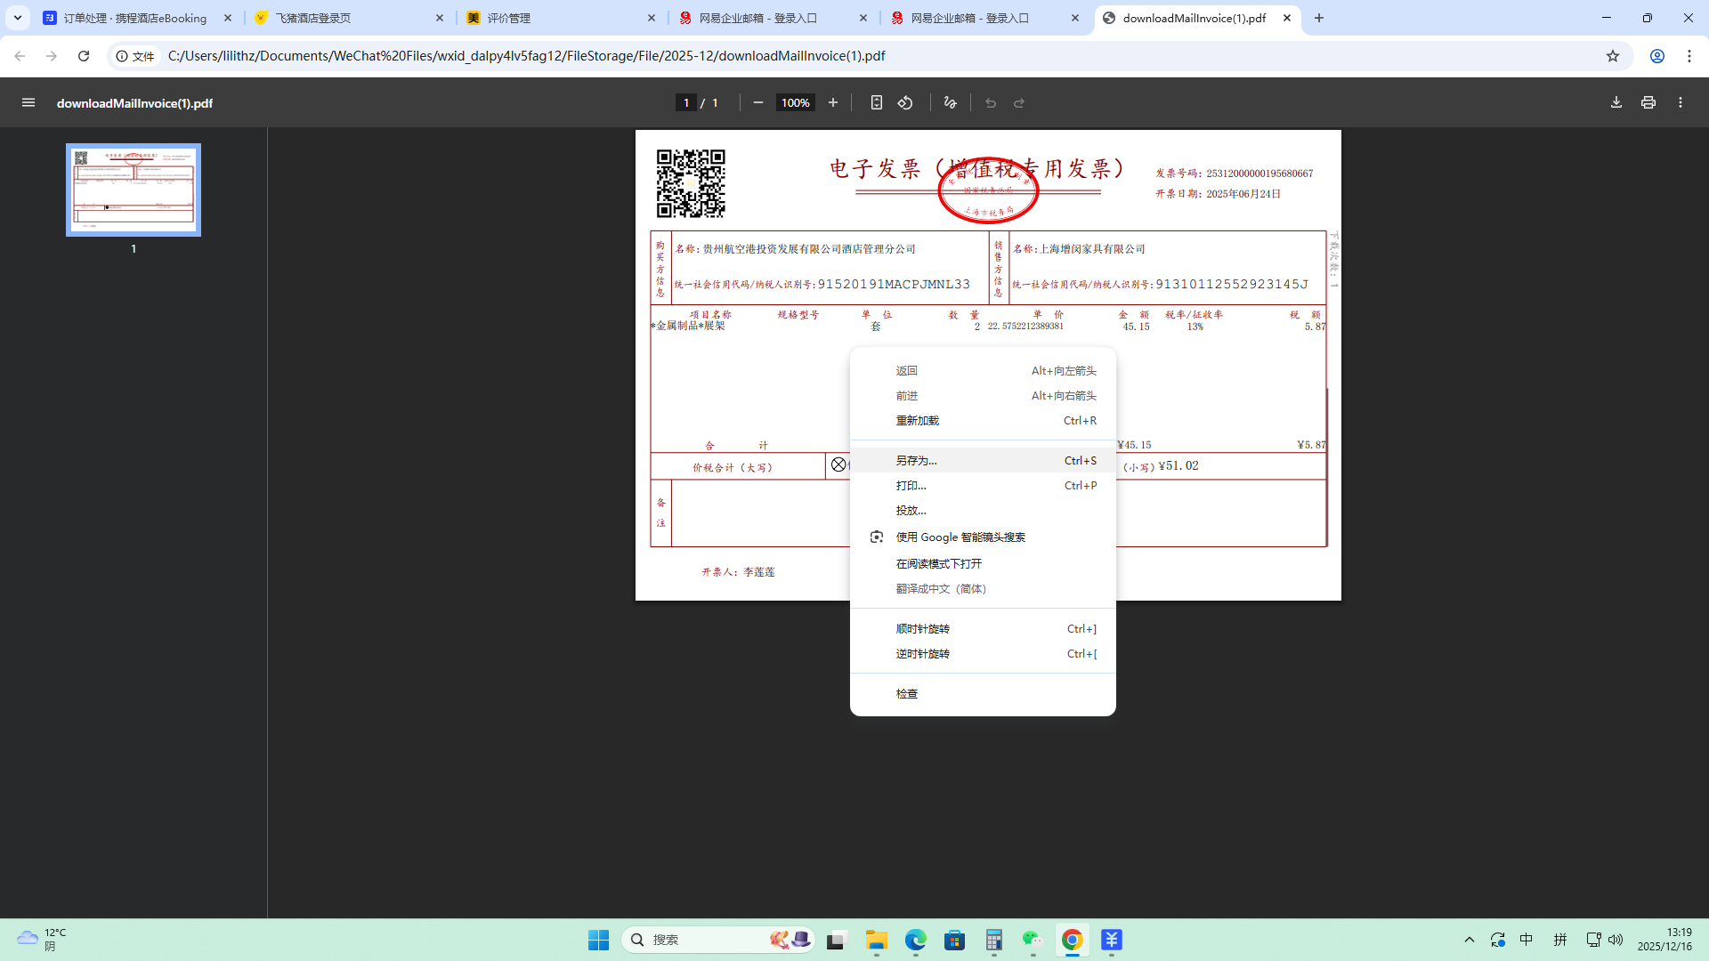
Task: Click the printer icon in the PDF toolbar
Action: pyautogui.click(x=1648, y=103)
